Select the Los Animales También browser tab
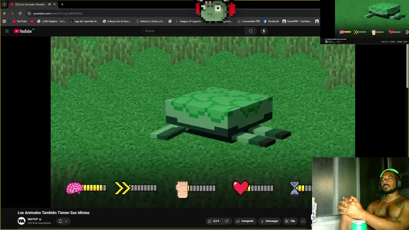The height and width of the screenshot is (230, 409). (x=30, y=4)
